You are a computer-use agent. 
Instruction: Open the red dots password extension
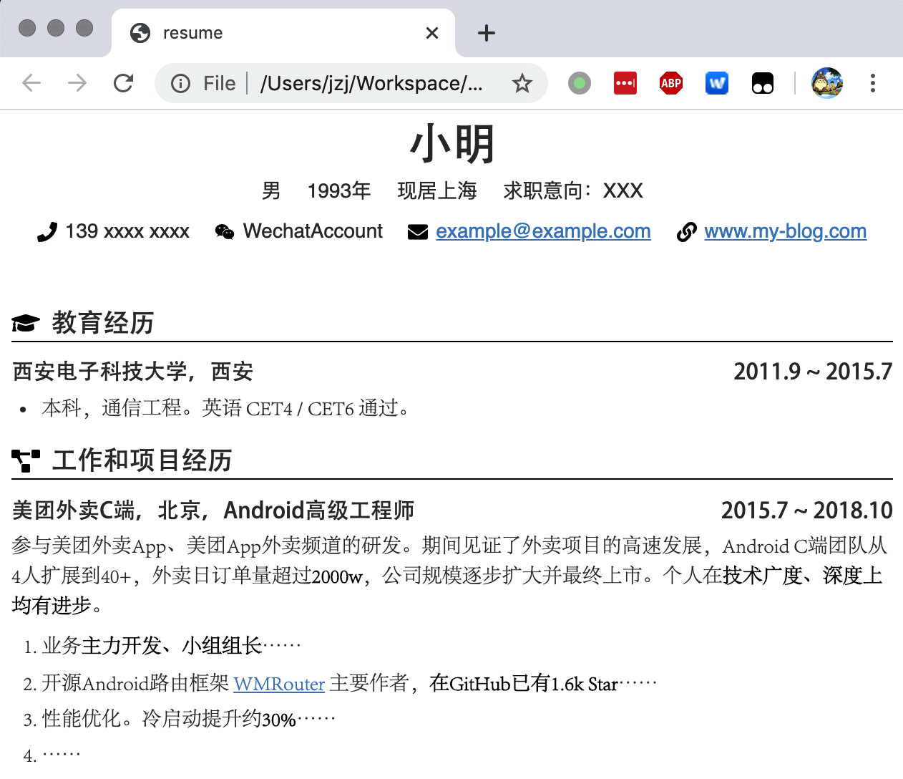[625, 83]
